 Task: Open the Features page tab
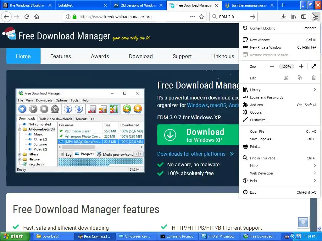[61, 56]
